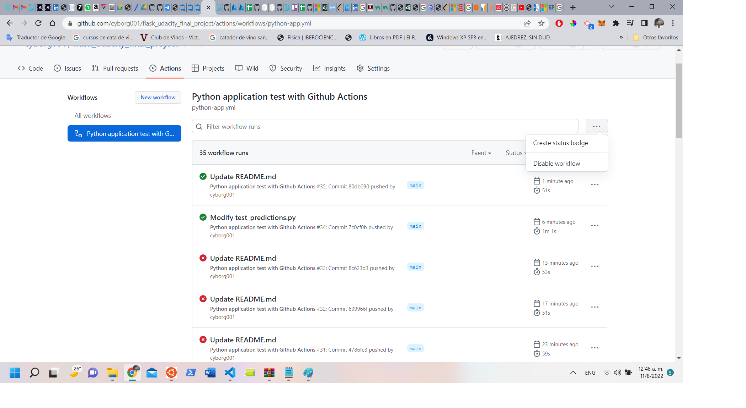Image resolution: width=746 pixels, height=408 pixels.
Task: Click the red failure icon on run #33
Action: point(203,258)
